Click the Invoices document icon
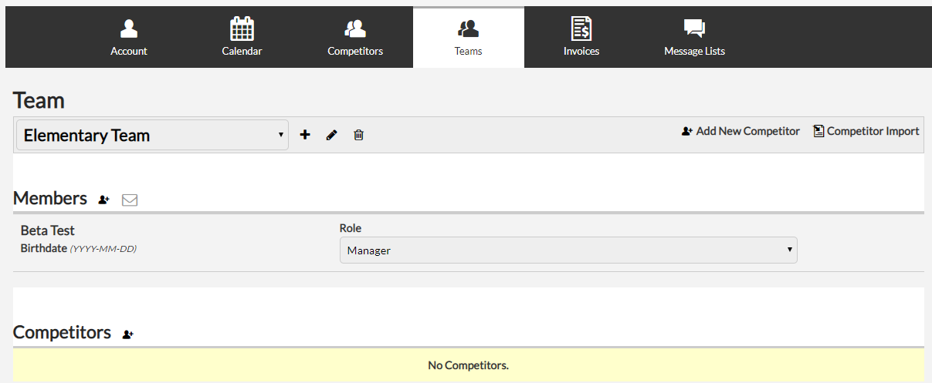This screenshot has width=932, height=383. point(581,29)
